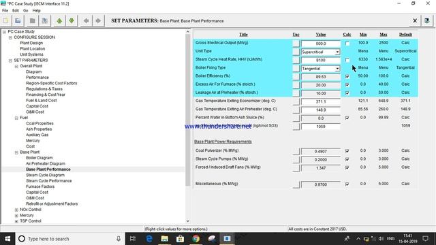Select Furnace Factors in the tree
This screenshot has width=436, height=245.
pyautogui.click(x=40, y=186)
